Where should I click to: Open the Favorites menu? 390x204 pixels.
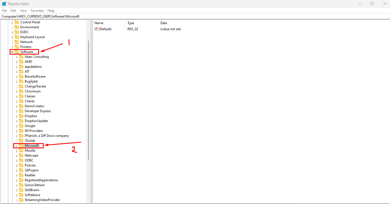coord(37,11)
